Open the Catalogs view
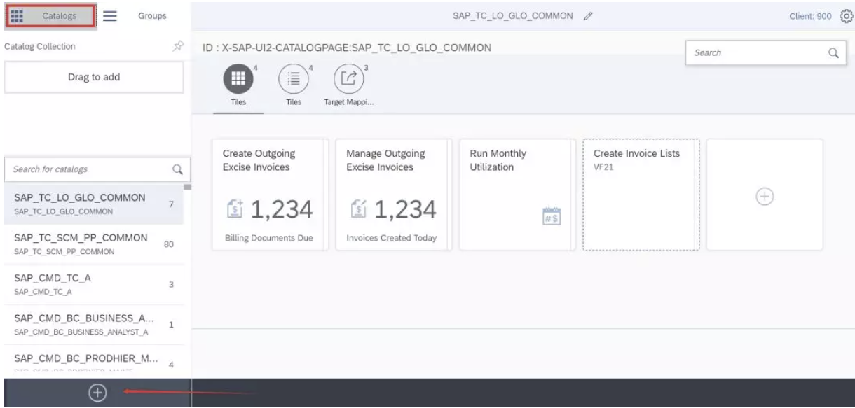 [50, 15]
